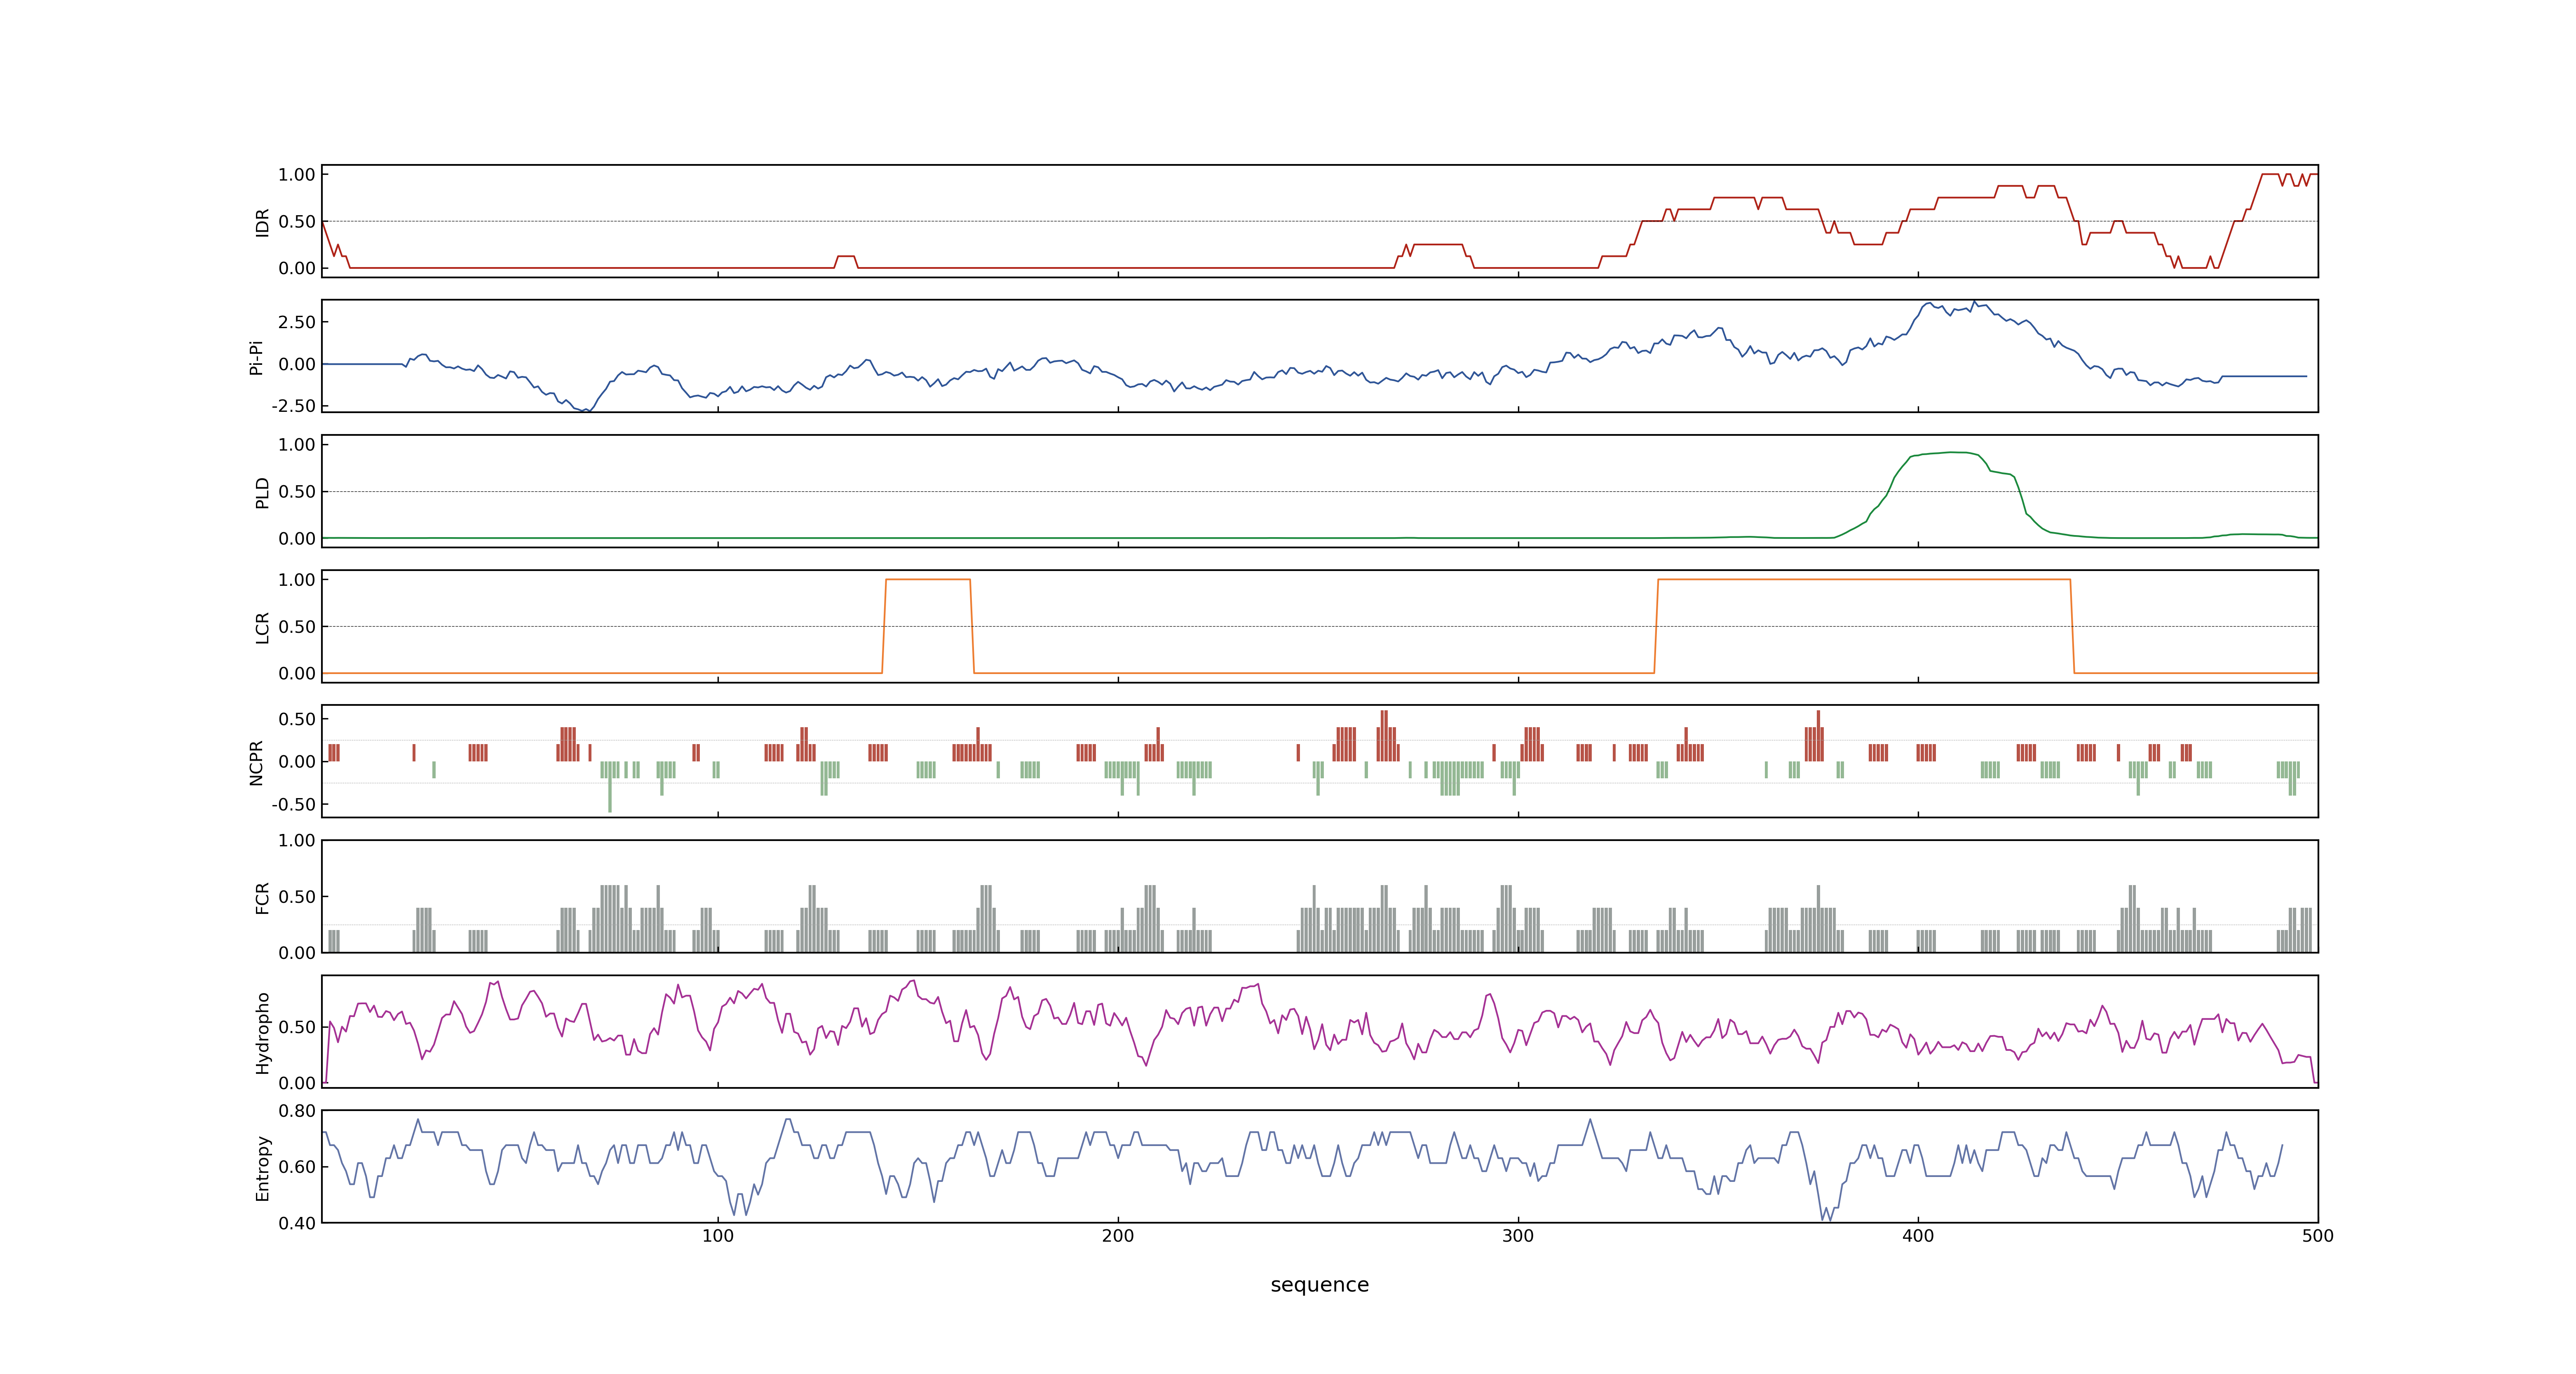Click the -0.50 tick of the NCPR panel
The width and height of the screenshot is (2576, 1374).
tap(293, 804)
